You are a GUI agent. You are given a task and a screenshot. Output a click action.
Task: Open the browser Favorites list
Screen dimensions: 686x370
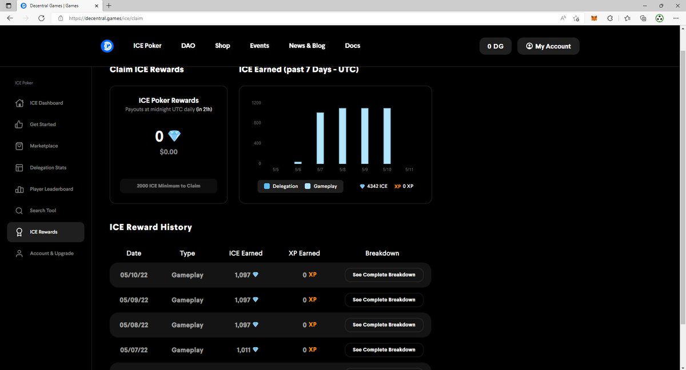point(627,18)
